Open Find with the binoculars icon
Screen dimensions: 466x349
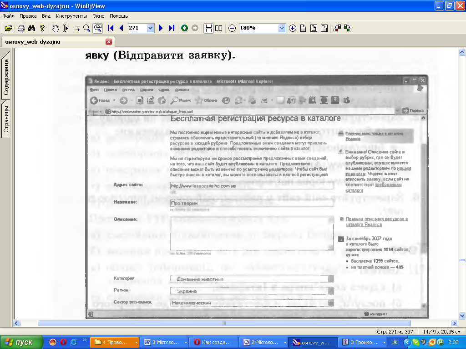31,28
